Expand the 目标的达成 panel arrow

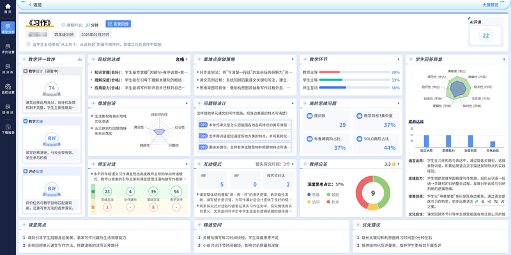pyautogui.click(x=187, y=59)
